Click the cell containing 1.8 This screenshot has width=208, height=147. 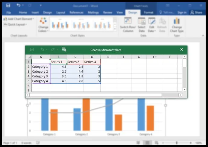click(x=75, y=76)
